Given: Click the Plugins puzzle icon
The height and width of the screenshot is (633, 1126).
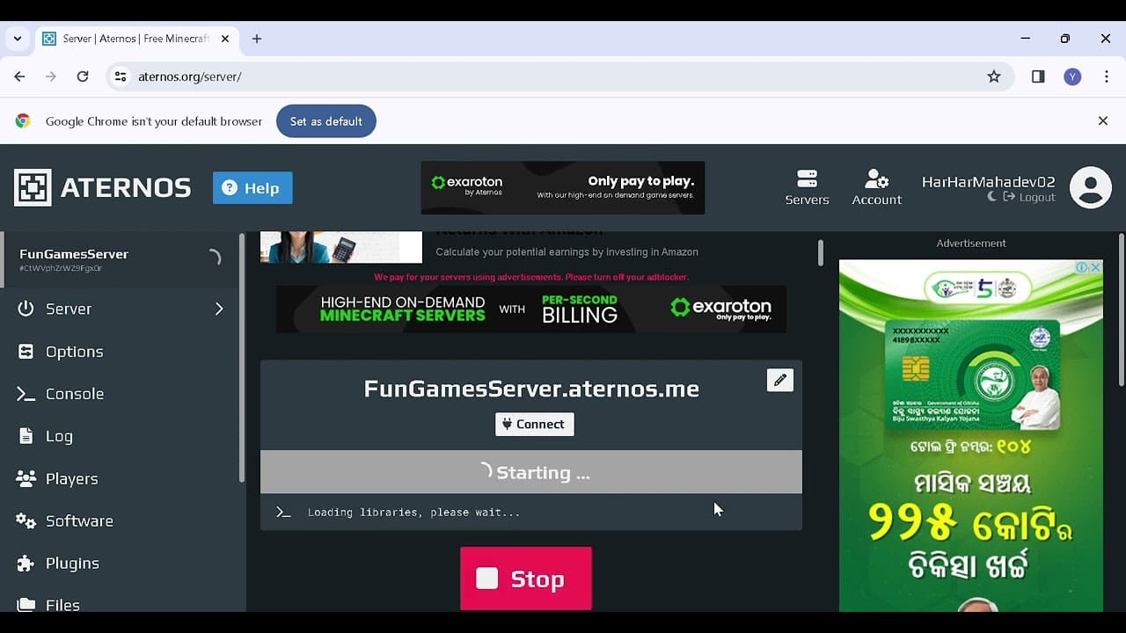Looking at the screenshot, I should [x=26, y=564].
